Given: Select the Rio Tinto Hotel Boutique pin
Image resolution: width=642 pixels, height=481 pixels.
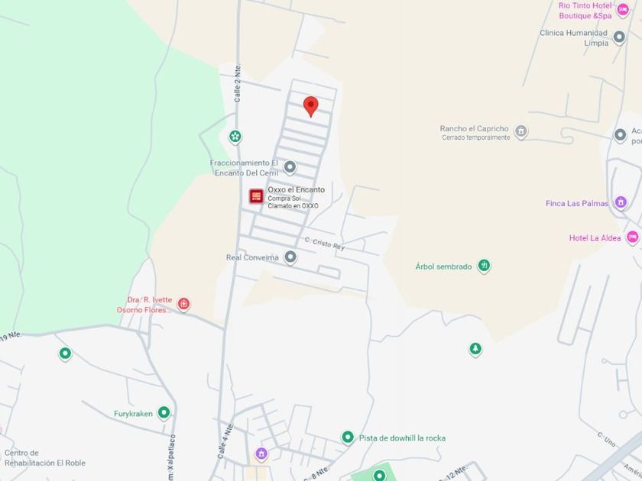Looking at the screenshot, I should point(622,10).
